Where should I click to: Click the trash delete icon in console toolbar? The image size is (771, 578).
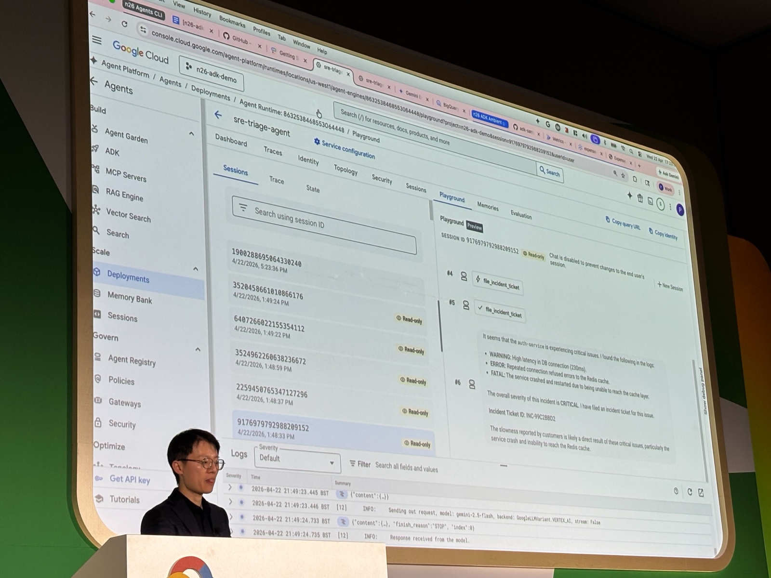(x=640, y=198)
